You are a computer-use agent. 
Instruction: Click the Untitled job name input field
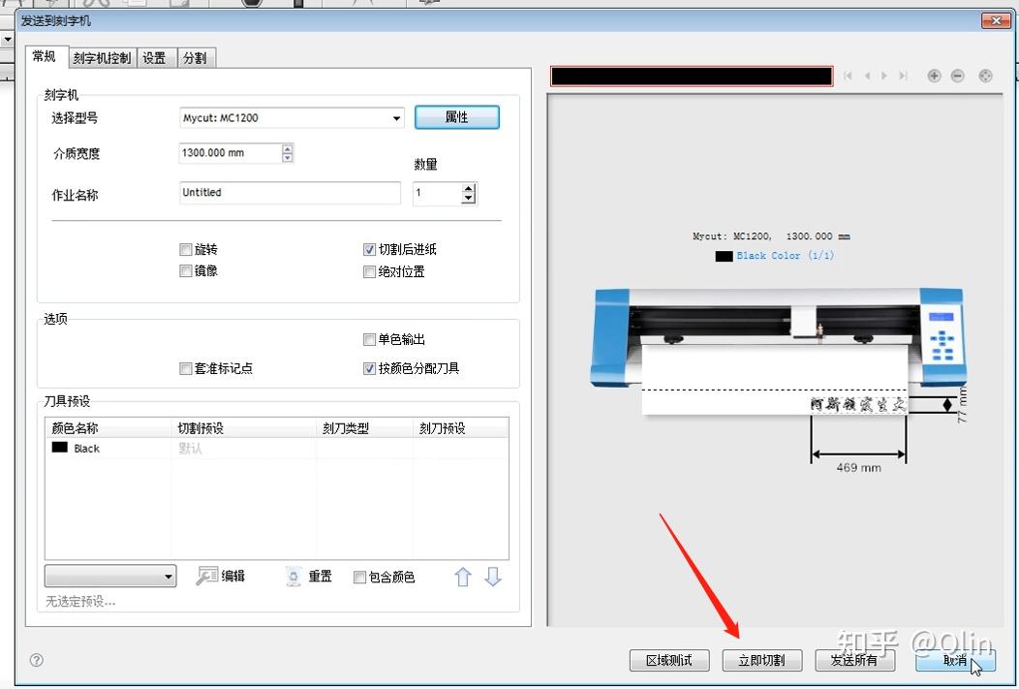288,193
